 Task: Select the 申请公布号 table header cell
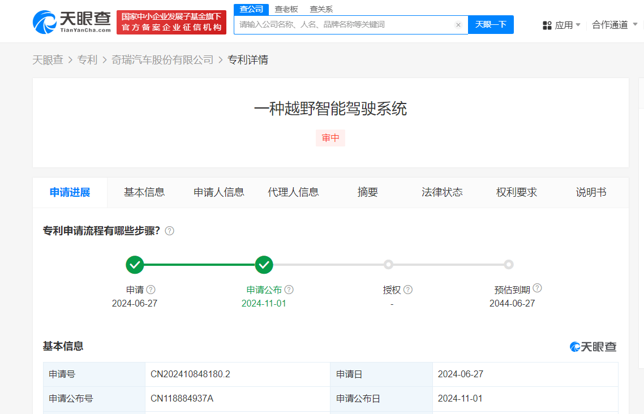tap(94, 398)
